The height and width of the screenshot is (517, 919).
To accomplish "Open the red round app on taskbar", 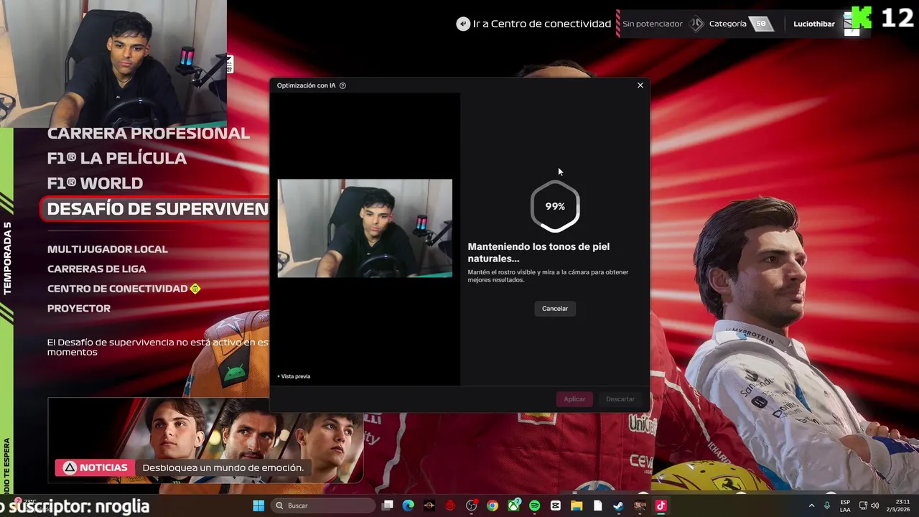I will pos(450,506).
